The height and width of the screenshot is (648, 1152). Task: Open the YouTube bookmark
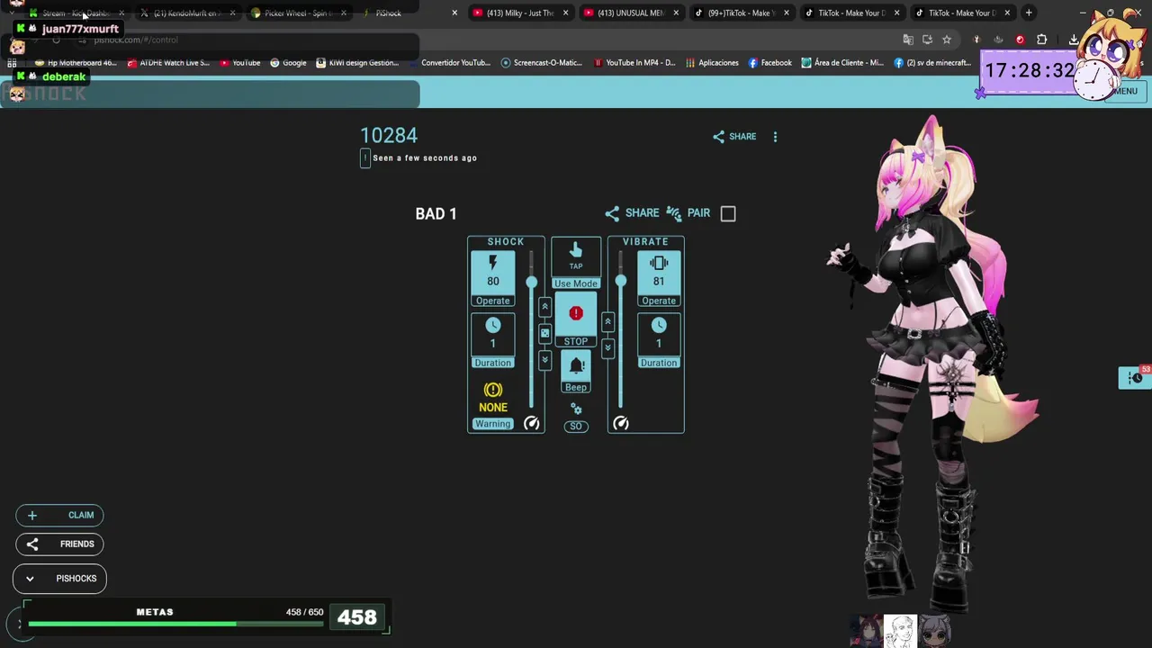(x=240, y=63)
